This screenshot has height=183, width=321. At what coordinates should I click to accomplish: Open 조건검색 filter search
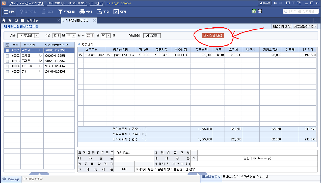point(66,12)
